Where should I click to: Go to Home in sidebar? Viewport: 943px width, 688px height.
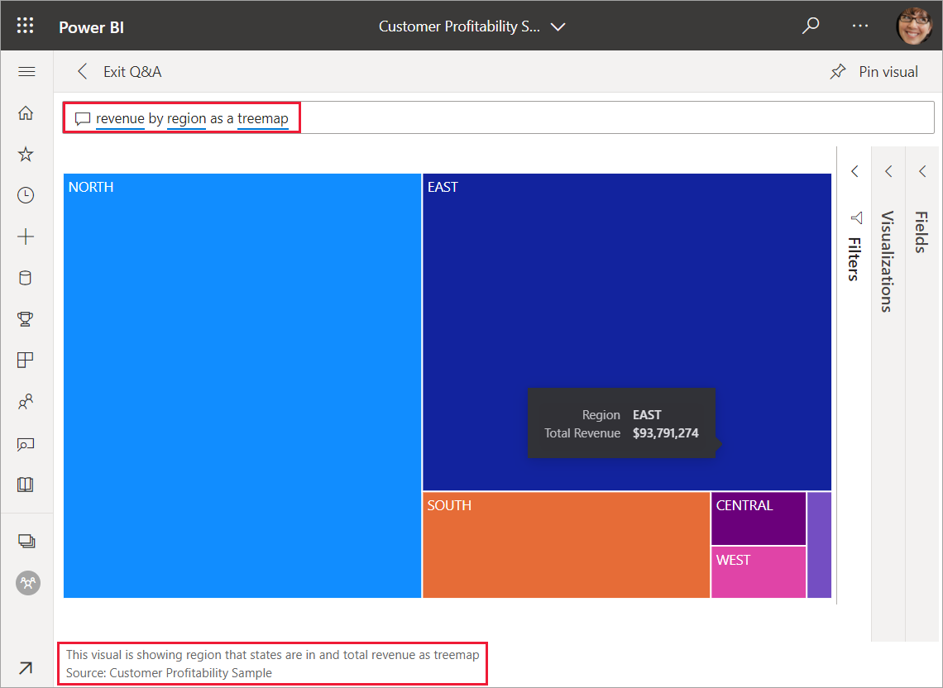click(26, 112)
